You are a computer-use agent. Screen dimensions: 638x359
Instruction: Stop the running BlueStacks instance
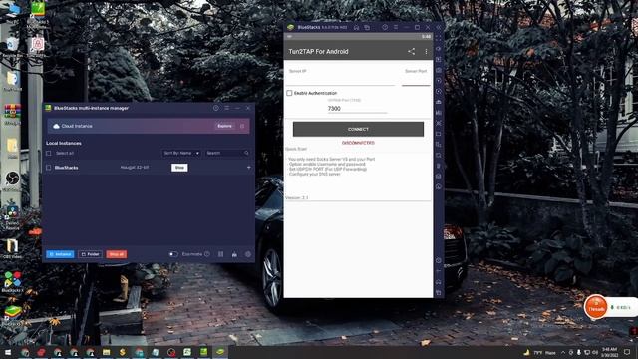click(x=179, y=168)
